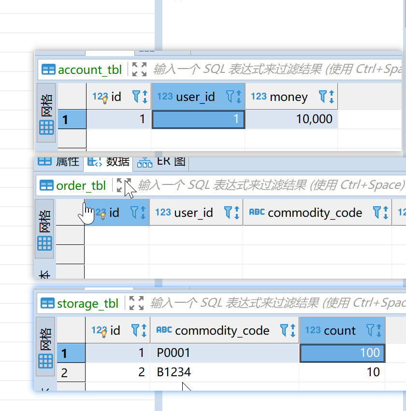Sort storage_tbl by id arrows

click(144, 330)
